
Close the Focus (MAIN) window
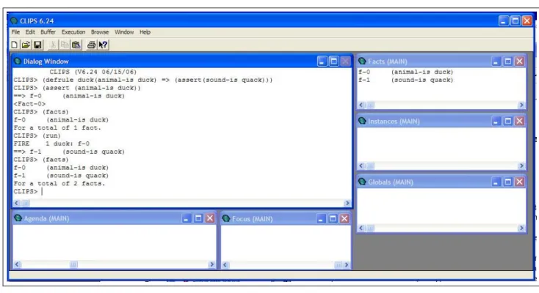click(x=344, y=218)
